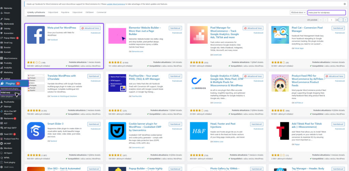Viewport: 349px width, 171px height.
Task: Follow the update WooCommerce link
Action: (116, 4)
